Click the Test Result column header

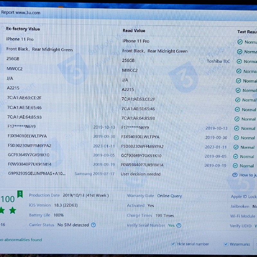click(x=247, y=32)
